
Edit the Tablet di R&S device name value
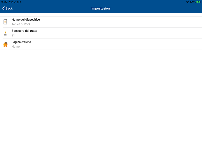[x=21, y=24]
